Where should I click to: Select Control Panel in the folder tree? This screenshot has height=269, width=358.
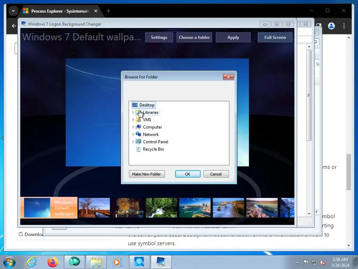[156, 142]
